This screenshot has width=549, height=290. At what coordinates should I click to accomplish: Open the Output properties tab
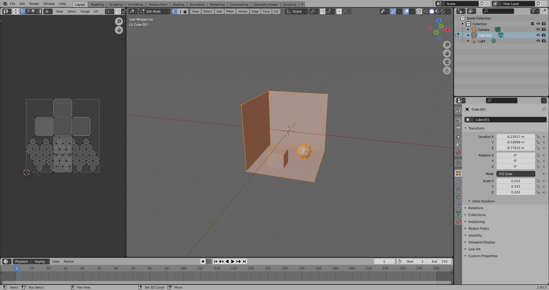click(x=458, y=129)
